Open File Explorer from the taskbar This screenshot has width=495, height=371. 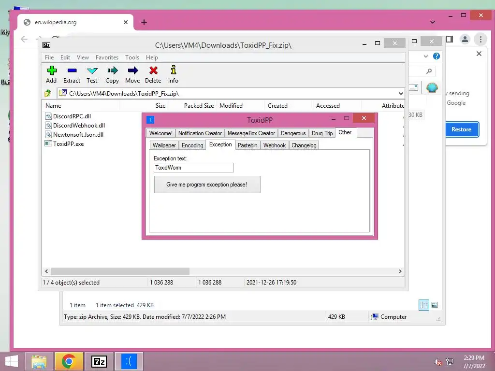39,361
